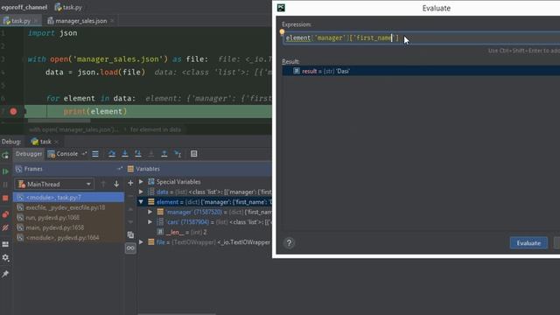Click threads/layout list icon in debug toolbar
560x315 pixels.
pos(95,154)
